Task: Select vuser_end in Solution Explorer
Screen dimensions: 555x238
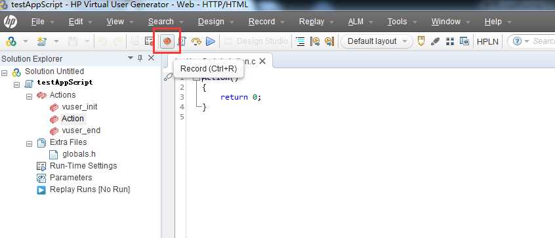Action: point(81,130)
